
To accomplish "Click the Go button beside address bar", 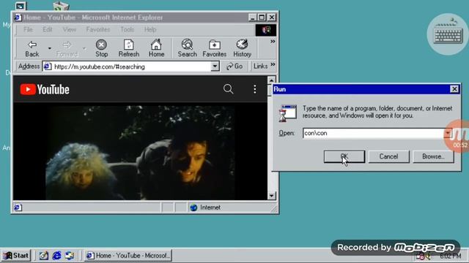I will click(x=234, y=66).
